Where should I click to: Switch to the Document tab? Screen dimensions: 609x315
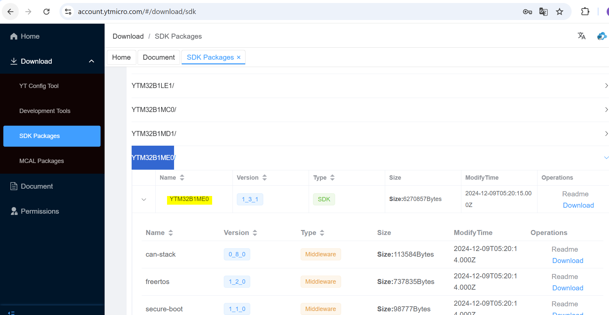point(159,57)
